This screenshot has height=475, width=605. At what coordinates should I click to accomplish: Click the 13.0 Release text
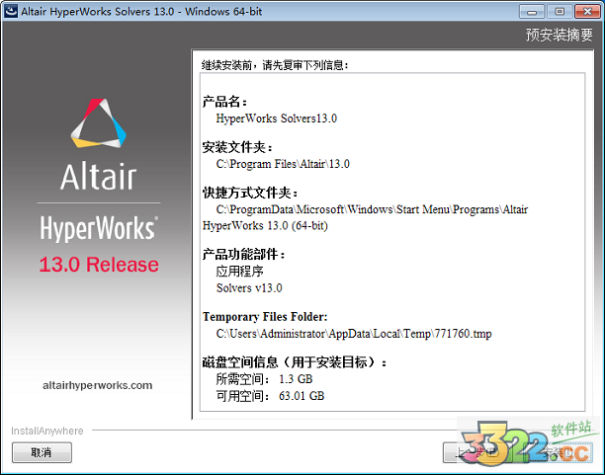[x=99, y=265]
